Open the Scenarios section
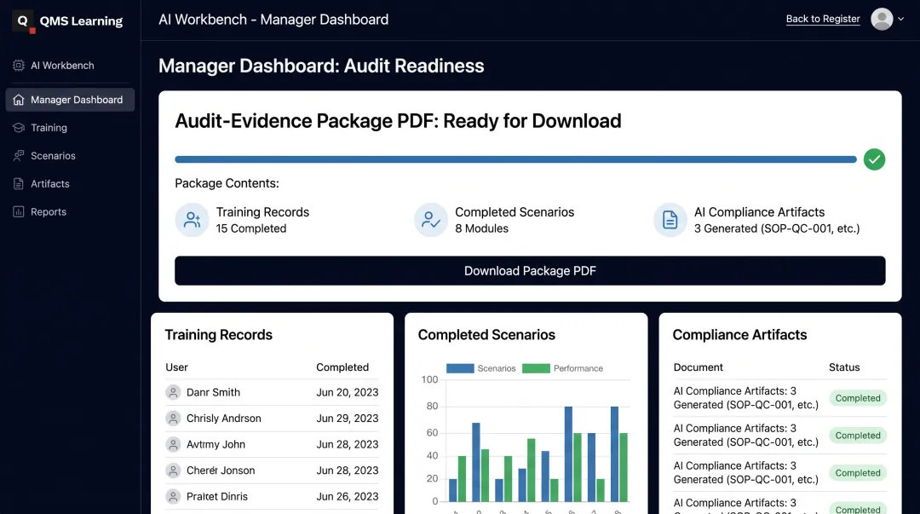 click(x=70, y=156)
